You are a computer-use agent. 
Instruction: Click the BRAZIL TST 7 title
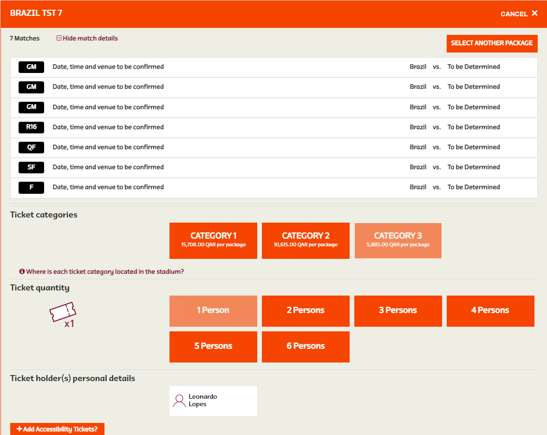click(x=36, y=13)
